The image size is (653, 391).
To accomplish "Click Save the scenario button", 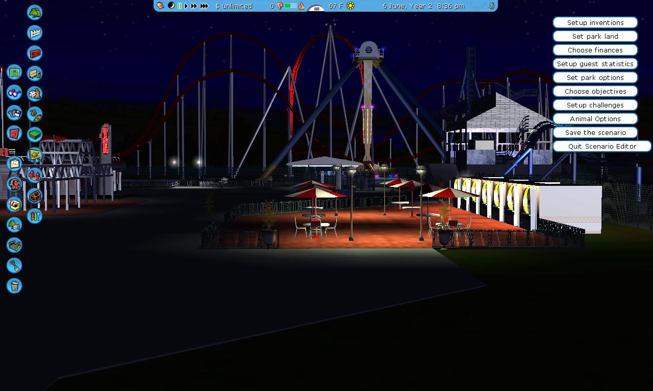I will click(x=595, y=132).
